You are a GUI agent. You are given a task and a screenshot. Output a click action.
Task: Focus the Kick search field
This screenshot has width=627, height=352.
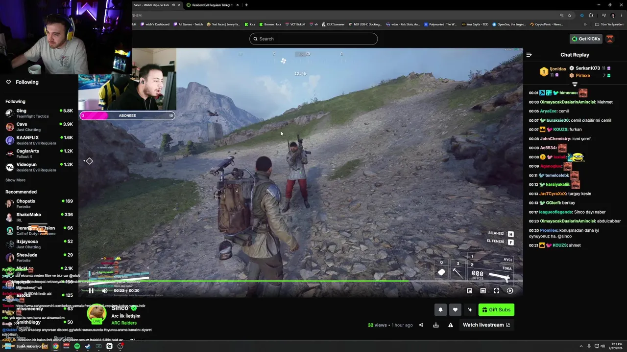coord(313,39)
